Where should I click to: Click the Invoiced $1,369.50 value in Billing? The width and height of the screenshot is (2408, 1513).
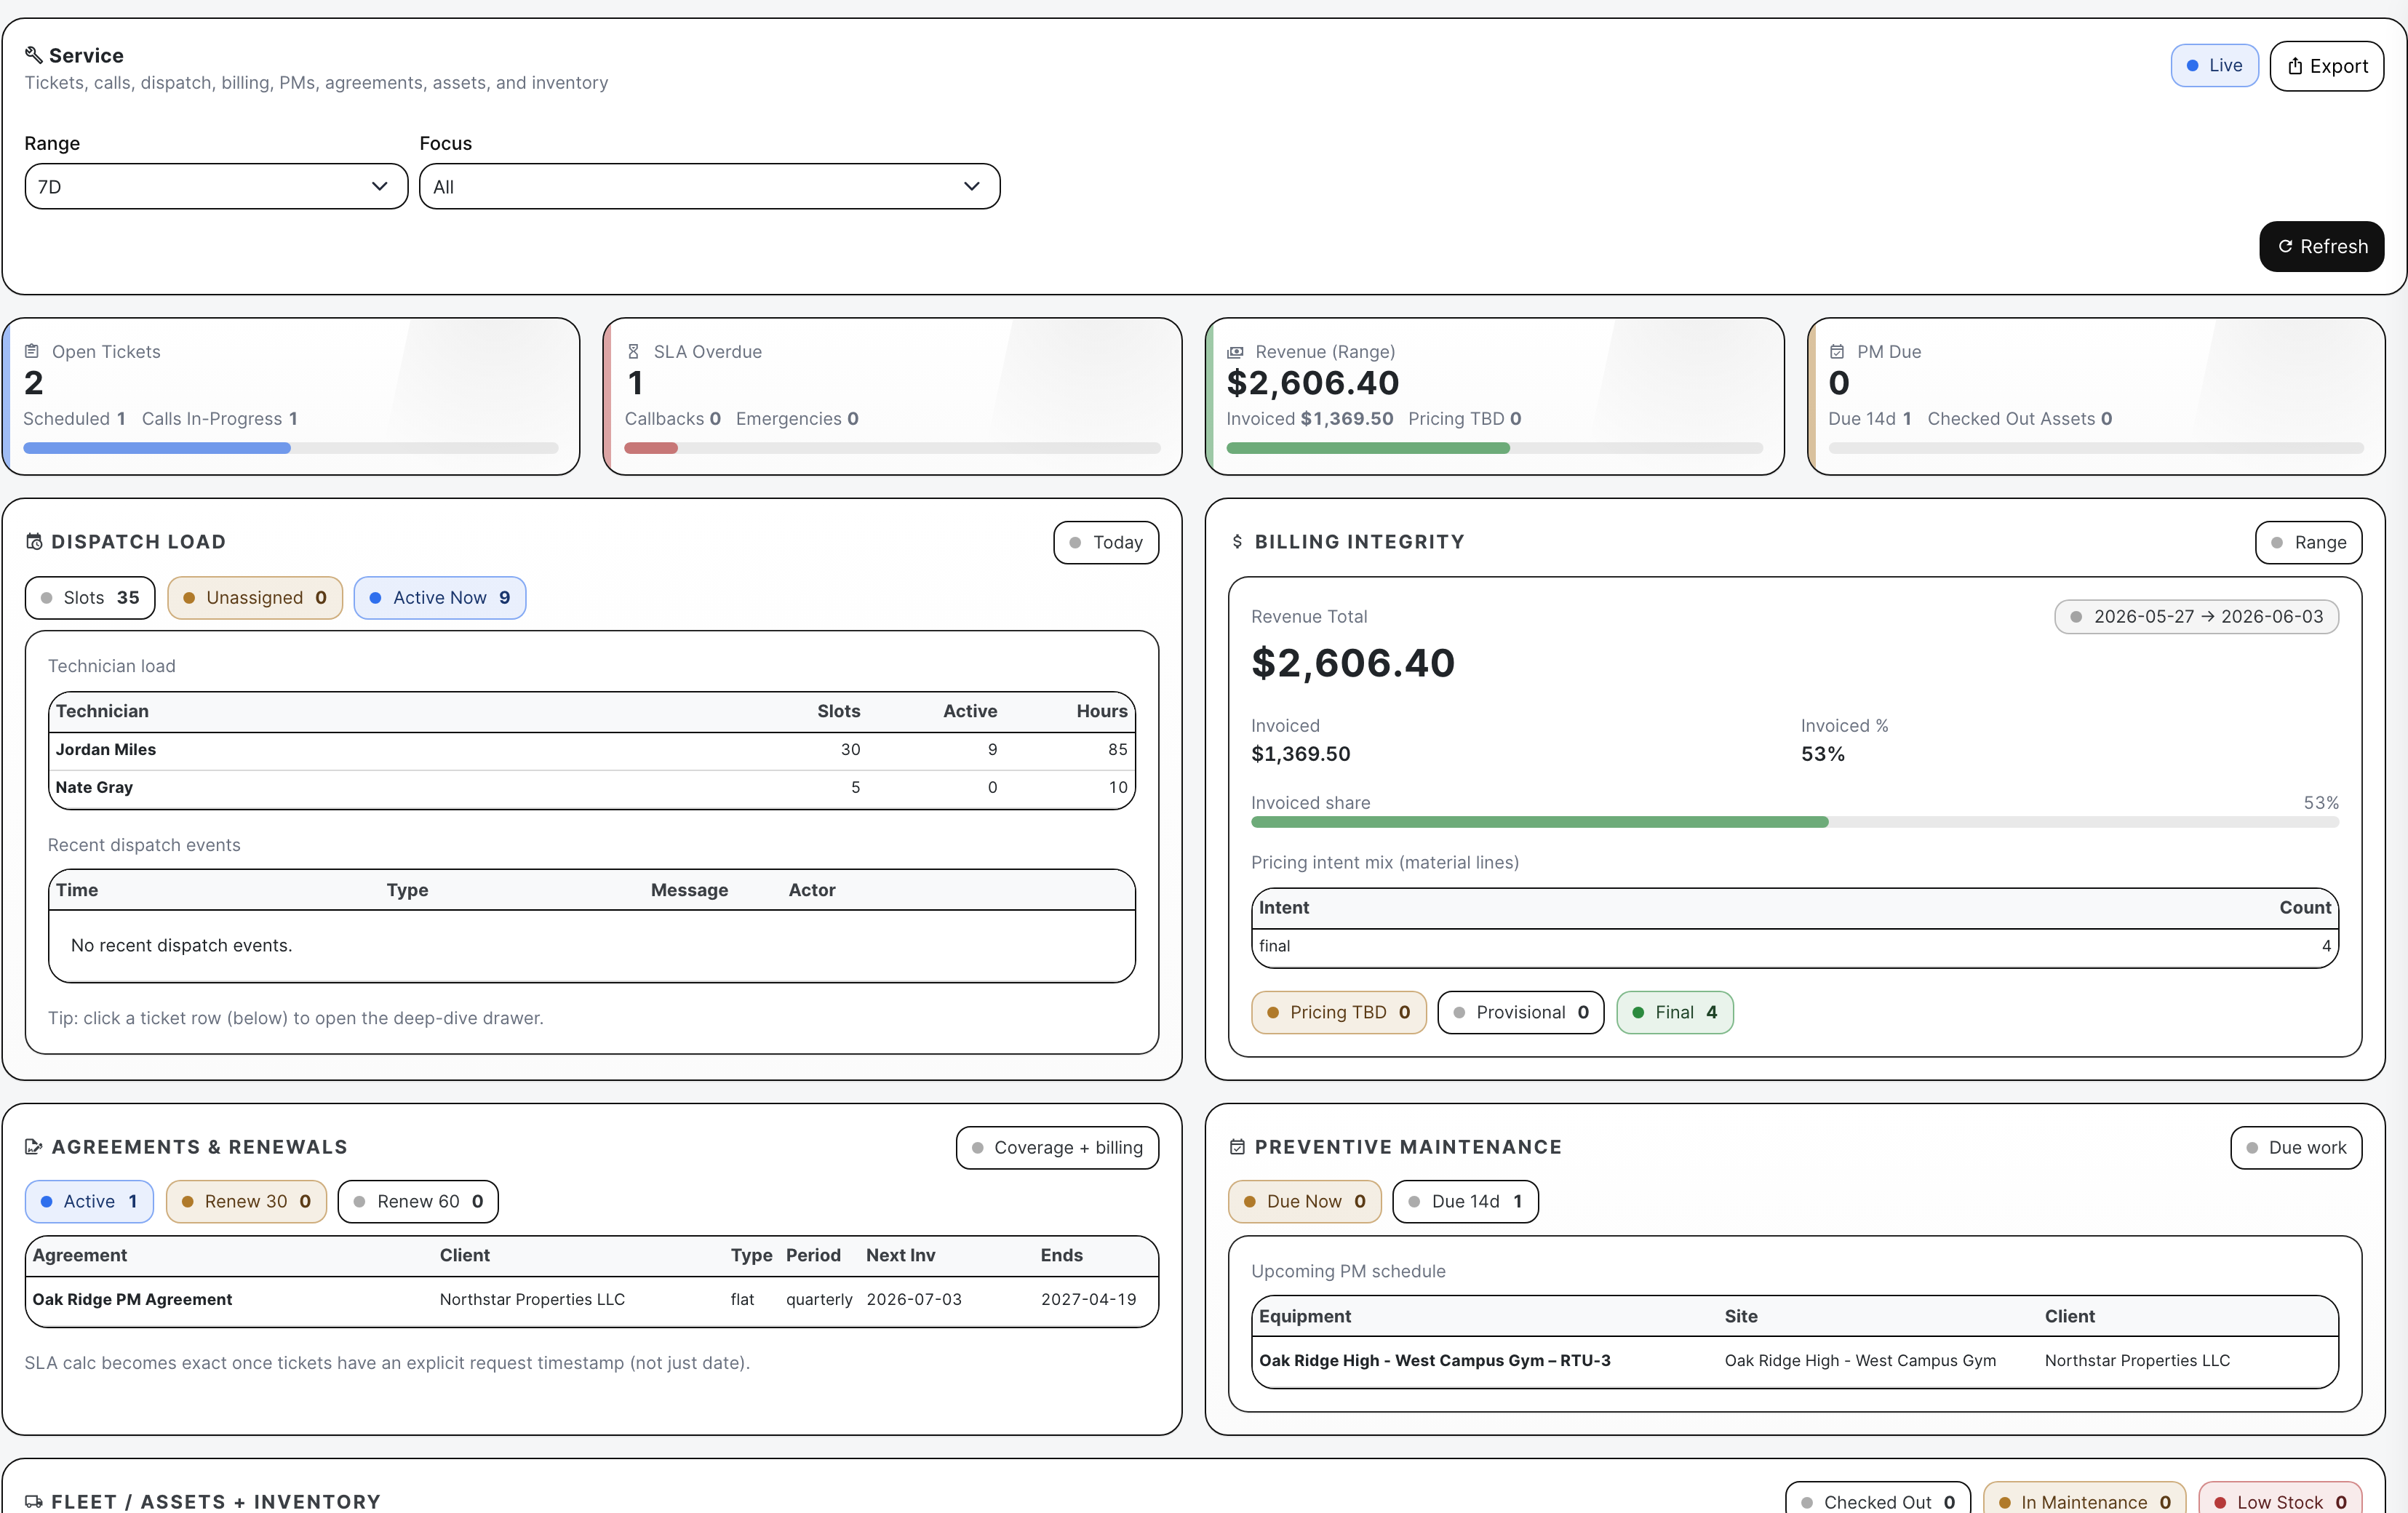coord(1301,754)
